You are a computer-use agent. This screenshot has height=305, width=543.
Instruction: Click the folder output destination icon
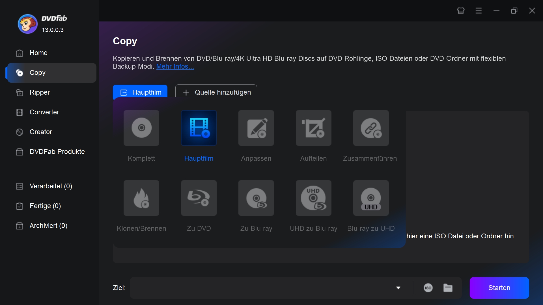pos(448,288)
